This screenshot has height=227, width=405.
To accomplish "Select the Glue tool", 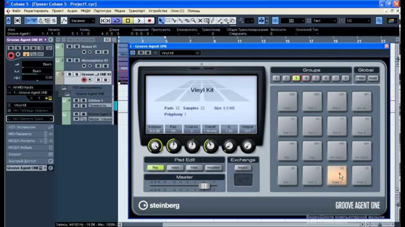I will tap(181, 21).
